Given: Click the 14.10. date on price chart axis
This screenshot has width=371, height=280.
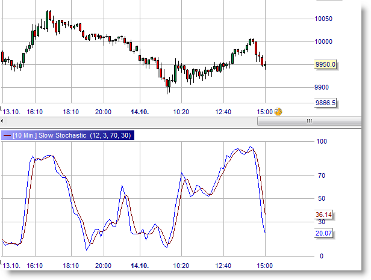Looking at the screenshot, I should pos(140,112).
